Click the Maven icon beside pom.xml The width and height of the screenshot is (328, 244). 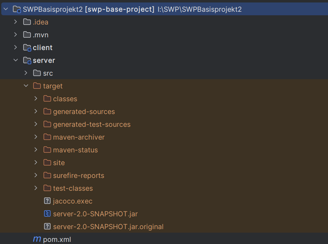coord(36,239)
